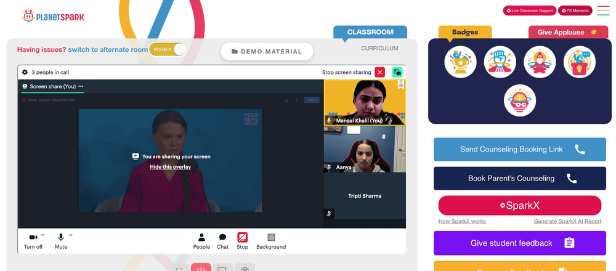Open the hamburger menu at top right

coord(603,10)
